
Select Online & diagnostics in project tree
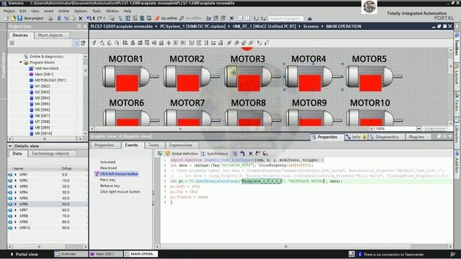pos(46,56)
